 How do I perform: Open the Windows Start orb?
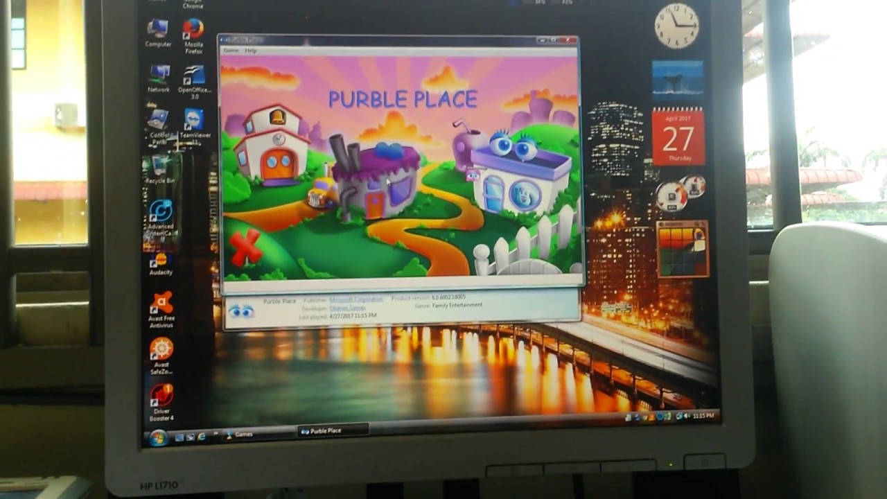tap(158, 438)
